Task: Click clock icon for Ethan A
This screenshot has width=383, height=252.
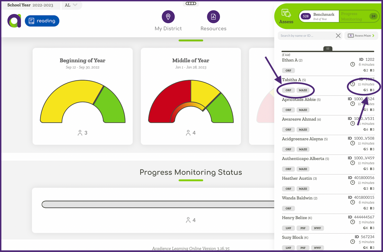Action: (x=353, y=64)
